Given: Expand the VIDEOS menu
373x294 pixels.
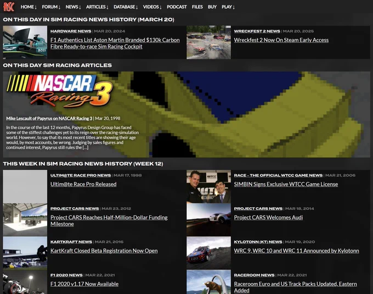Looking at the screenshot, I should tap(152, 7).
